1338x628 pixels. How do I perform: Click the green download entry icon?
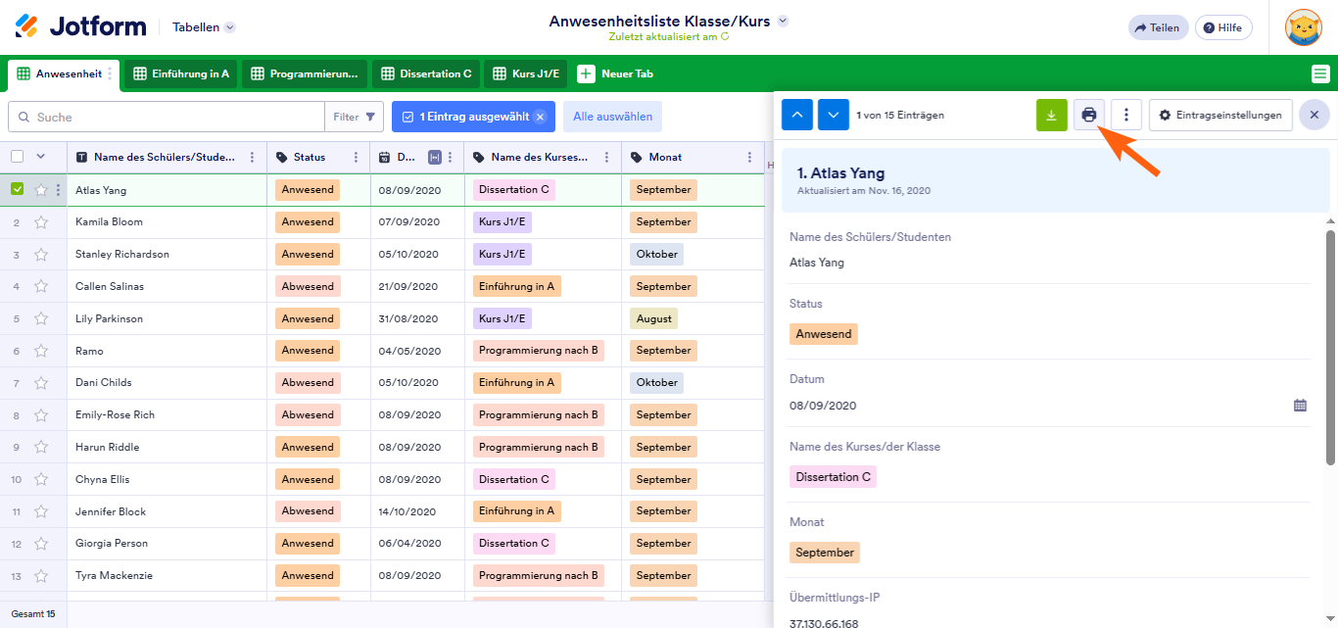tap(1052, 116)
